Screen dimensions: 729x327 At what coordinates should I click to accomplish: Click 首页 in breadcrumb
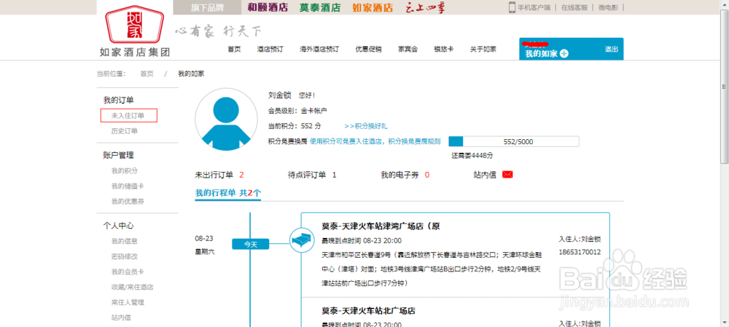[x=147, y=74]
